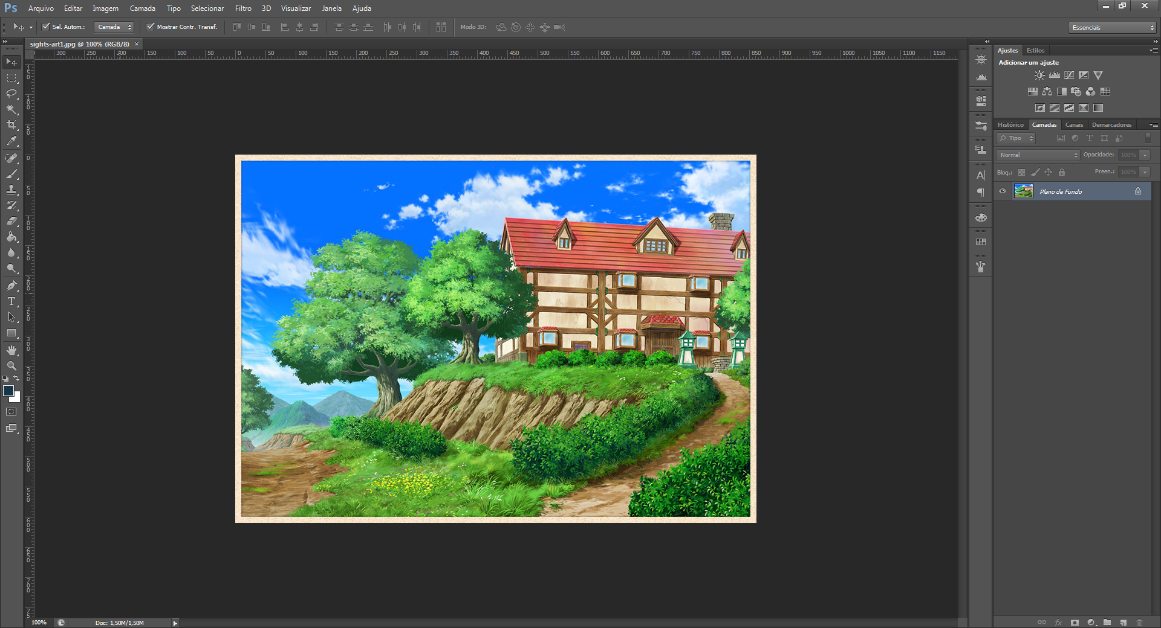Add a Gradient Map adjustment

(1098, 108)
